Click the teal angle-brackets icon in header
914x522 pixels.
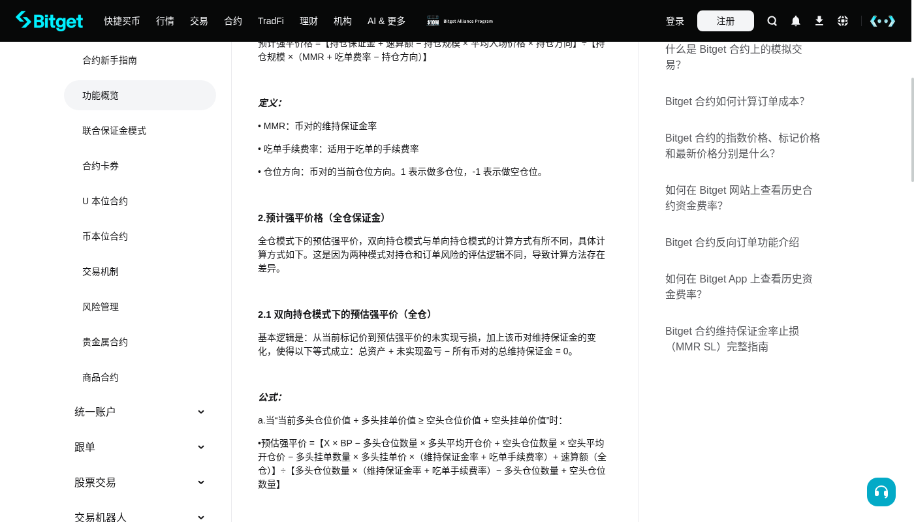click(x=883, y=21)
